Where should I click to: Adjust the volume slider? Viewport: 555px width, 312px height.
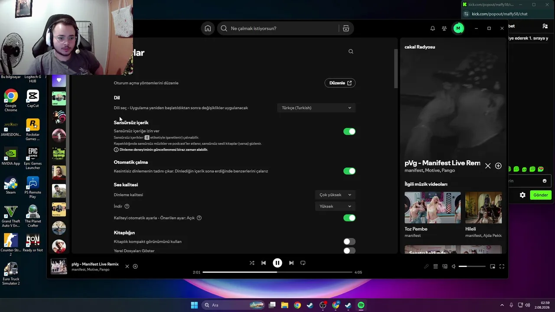[x=472, y=266]
